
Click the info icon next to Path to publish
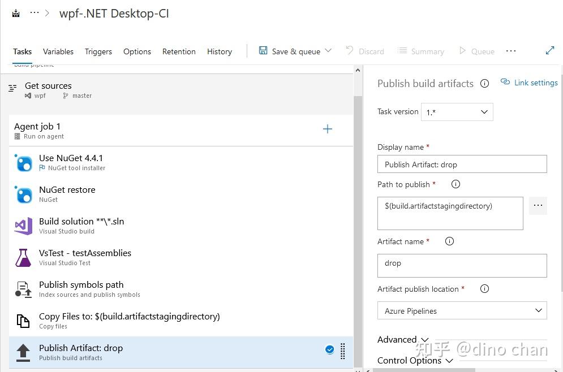point(455,184)
